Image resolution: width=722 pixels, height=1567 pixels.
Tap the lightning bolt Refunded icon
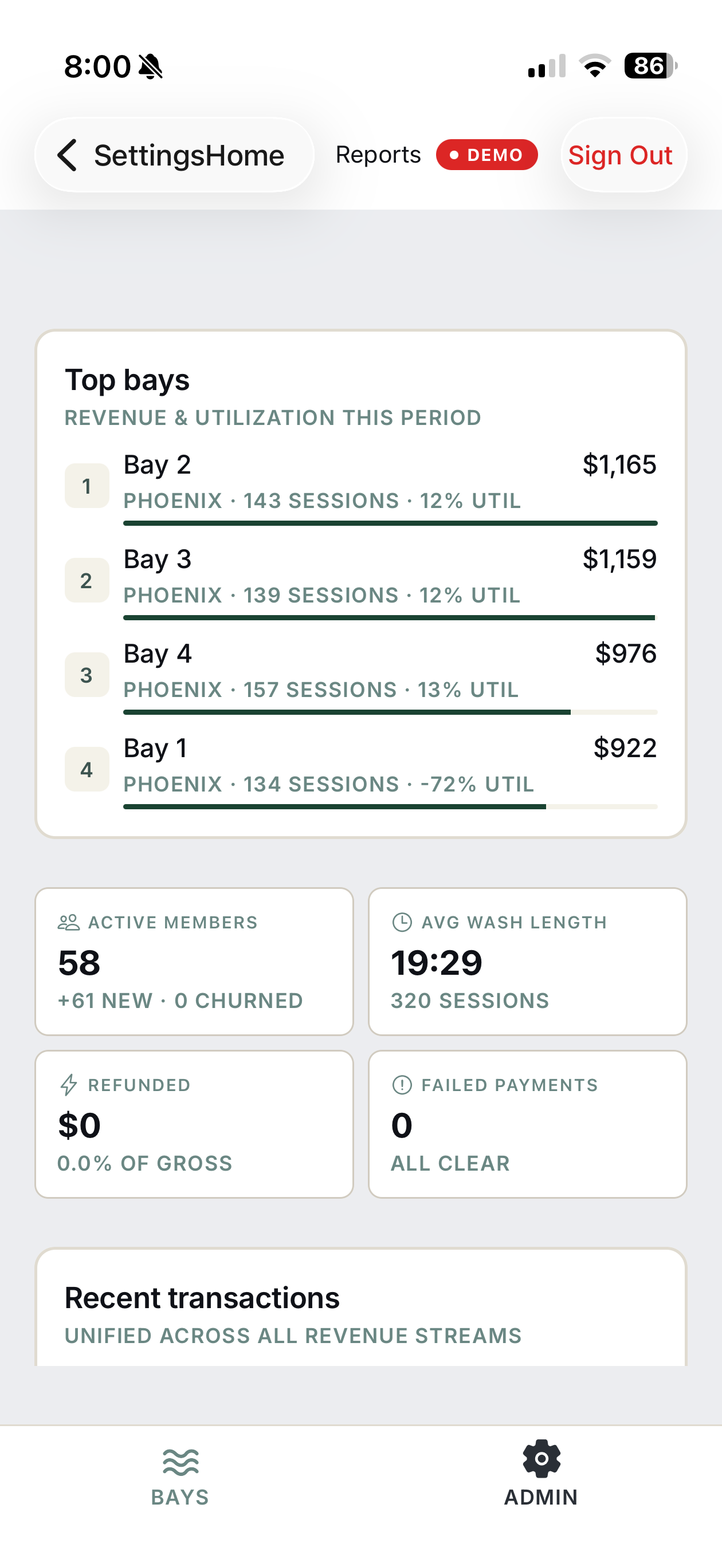pyautogui.click(x=69, y=1085)
